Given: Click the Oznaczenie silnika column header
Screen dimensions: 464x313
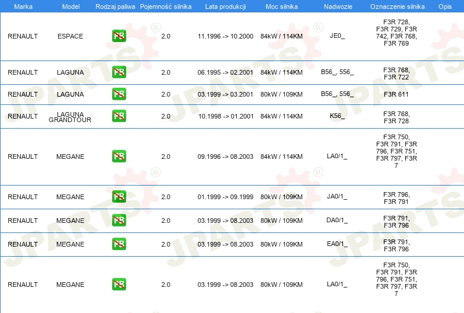Looking at the screenshot, I should pos(396,6).
